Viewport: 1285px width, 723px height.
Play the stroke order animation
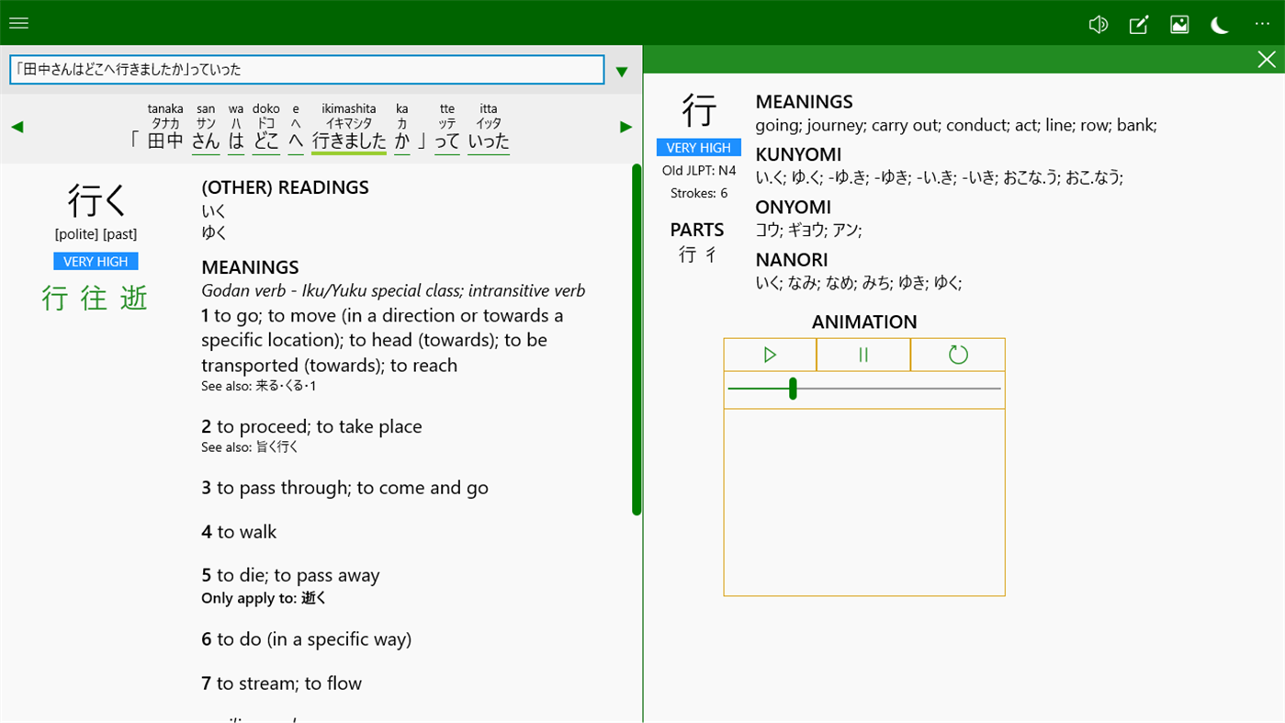tap(770, 353)
